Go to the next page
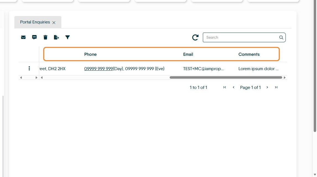The width and height of the screenshot is (317, 177). pyautogui.click(x=267, y=87)
